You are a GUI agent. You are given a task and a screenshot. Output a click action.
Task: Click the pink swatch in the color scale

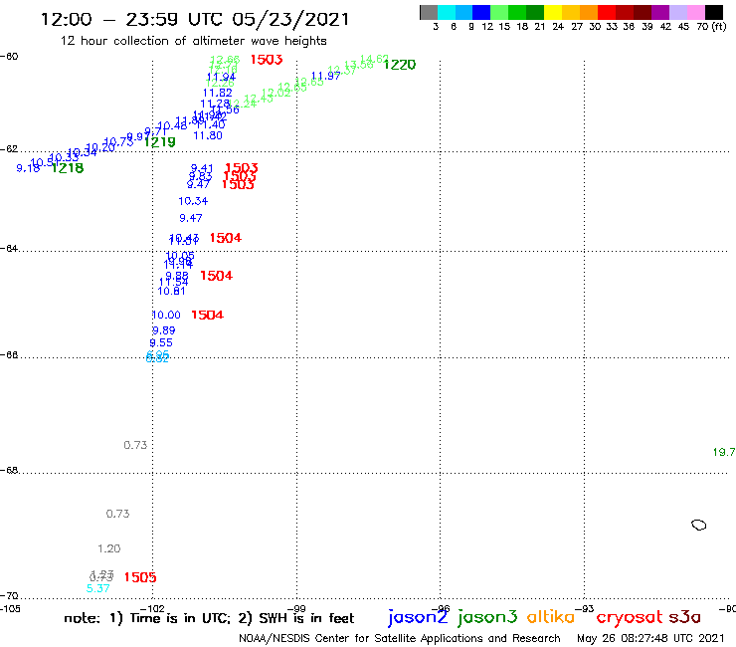point(695,13)
